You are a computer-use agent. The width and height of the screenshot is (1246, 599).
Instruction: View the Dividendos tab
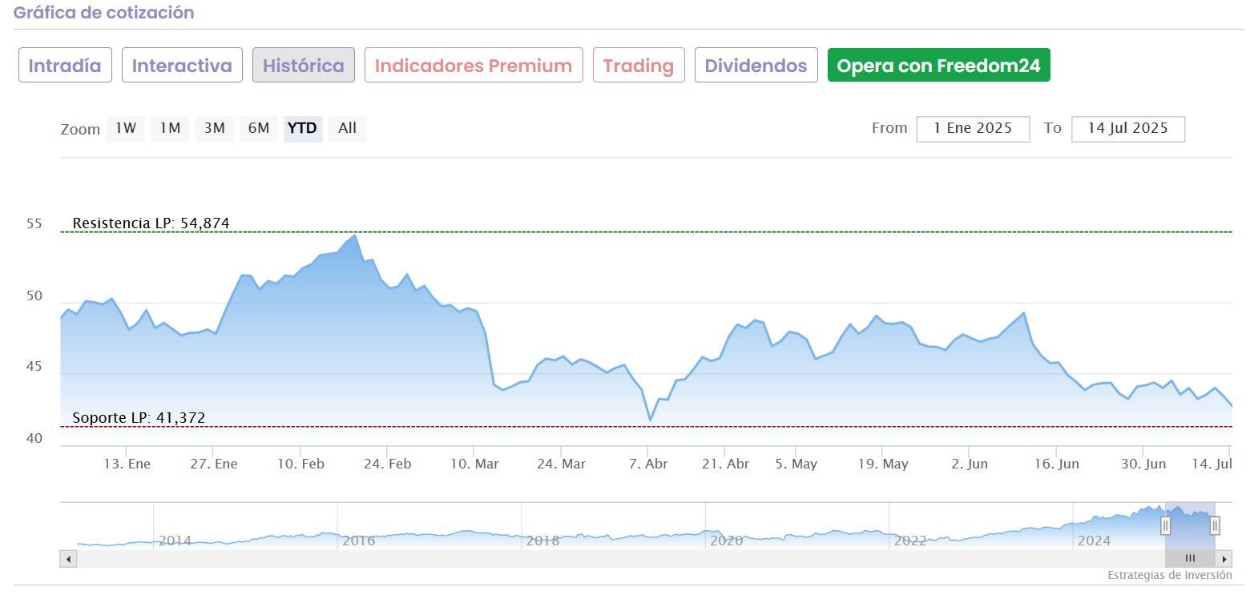point(756,66)
